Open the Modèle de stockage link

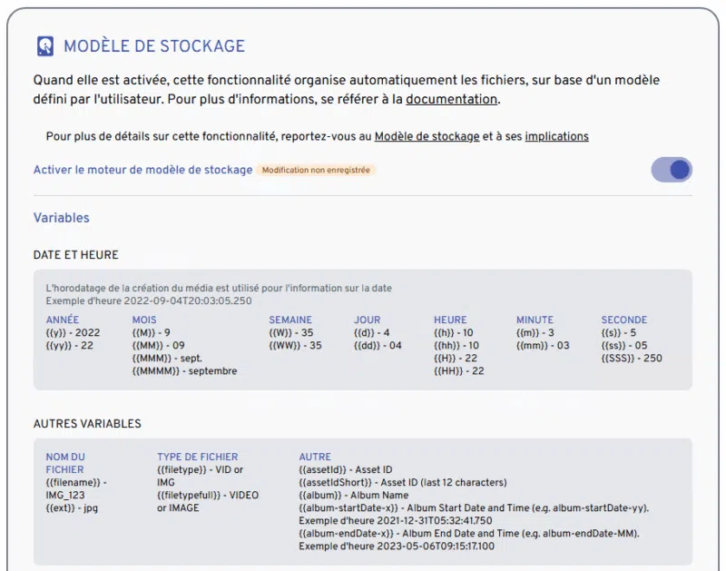pyautogui.click(x=427, y=136)
